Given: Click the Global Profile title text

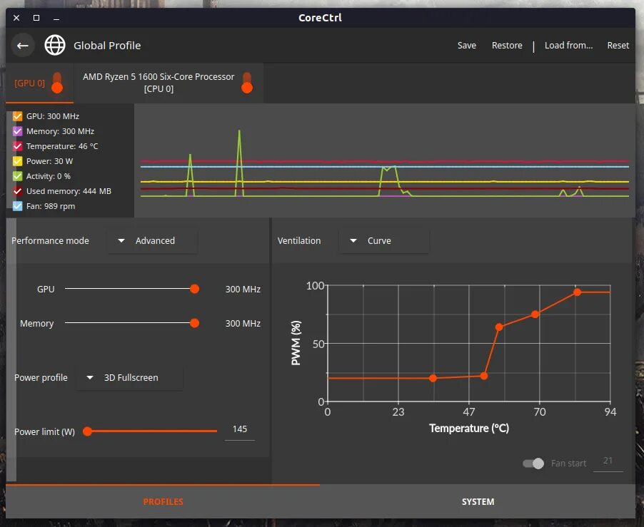Looking at the screenshot, I should pos(107,46).
